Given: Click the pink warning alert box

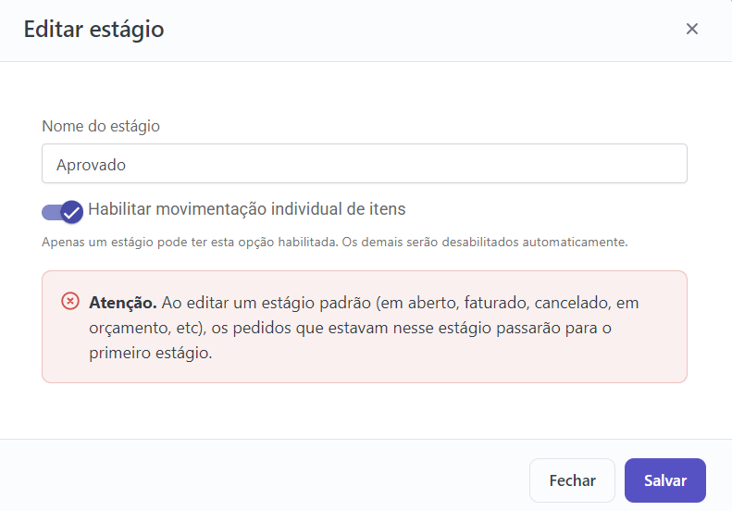Looking at the screenshot, I should (x=364, y=327).
